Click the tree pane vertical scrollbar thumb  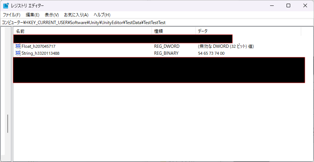pyautogui.click(x=8, y=124)
